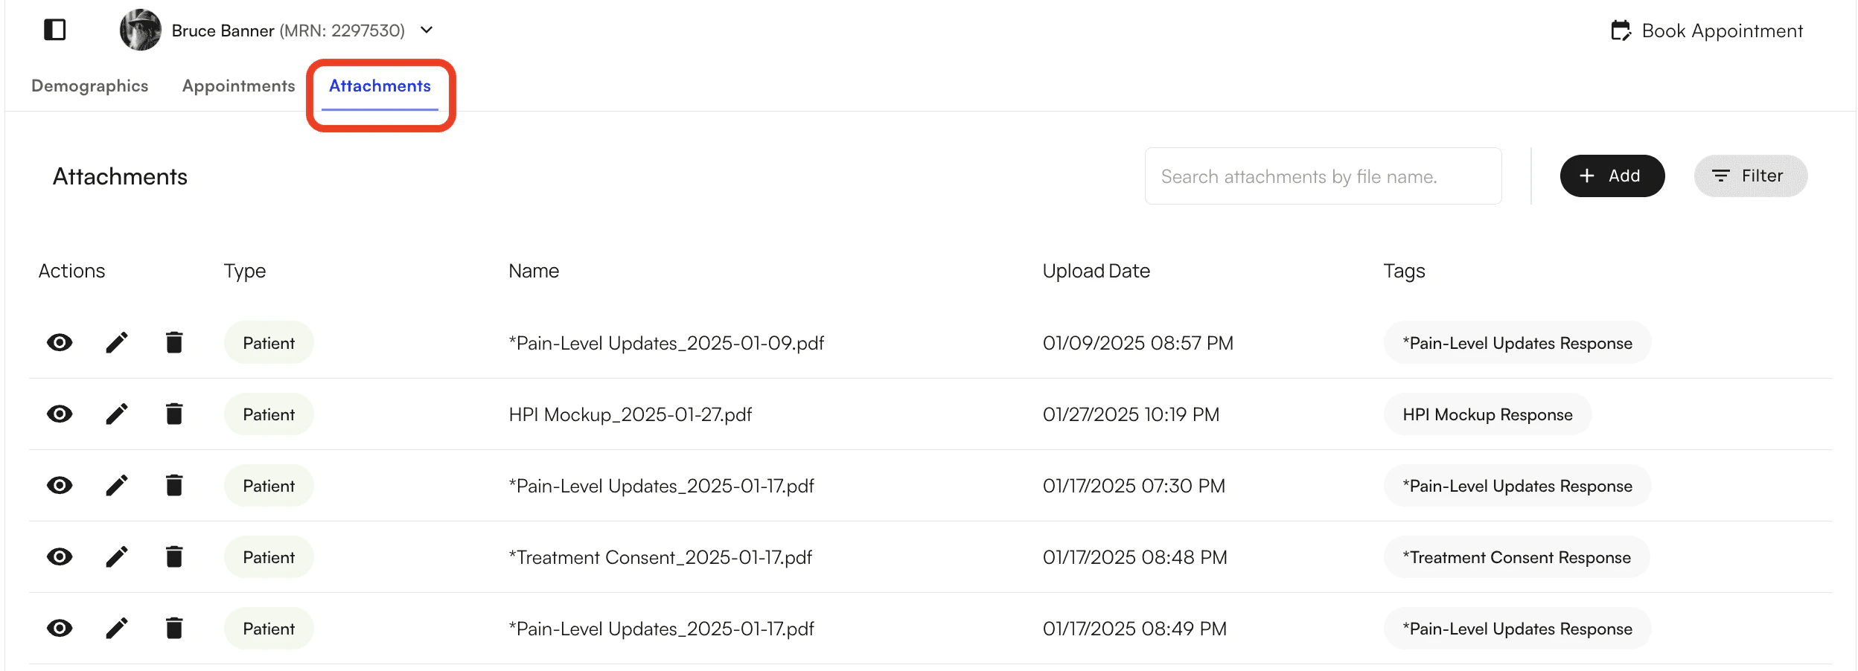Edit the HPI Mockup_2025-01-27.pdf attachment

point(117,414)
